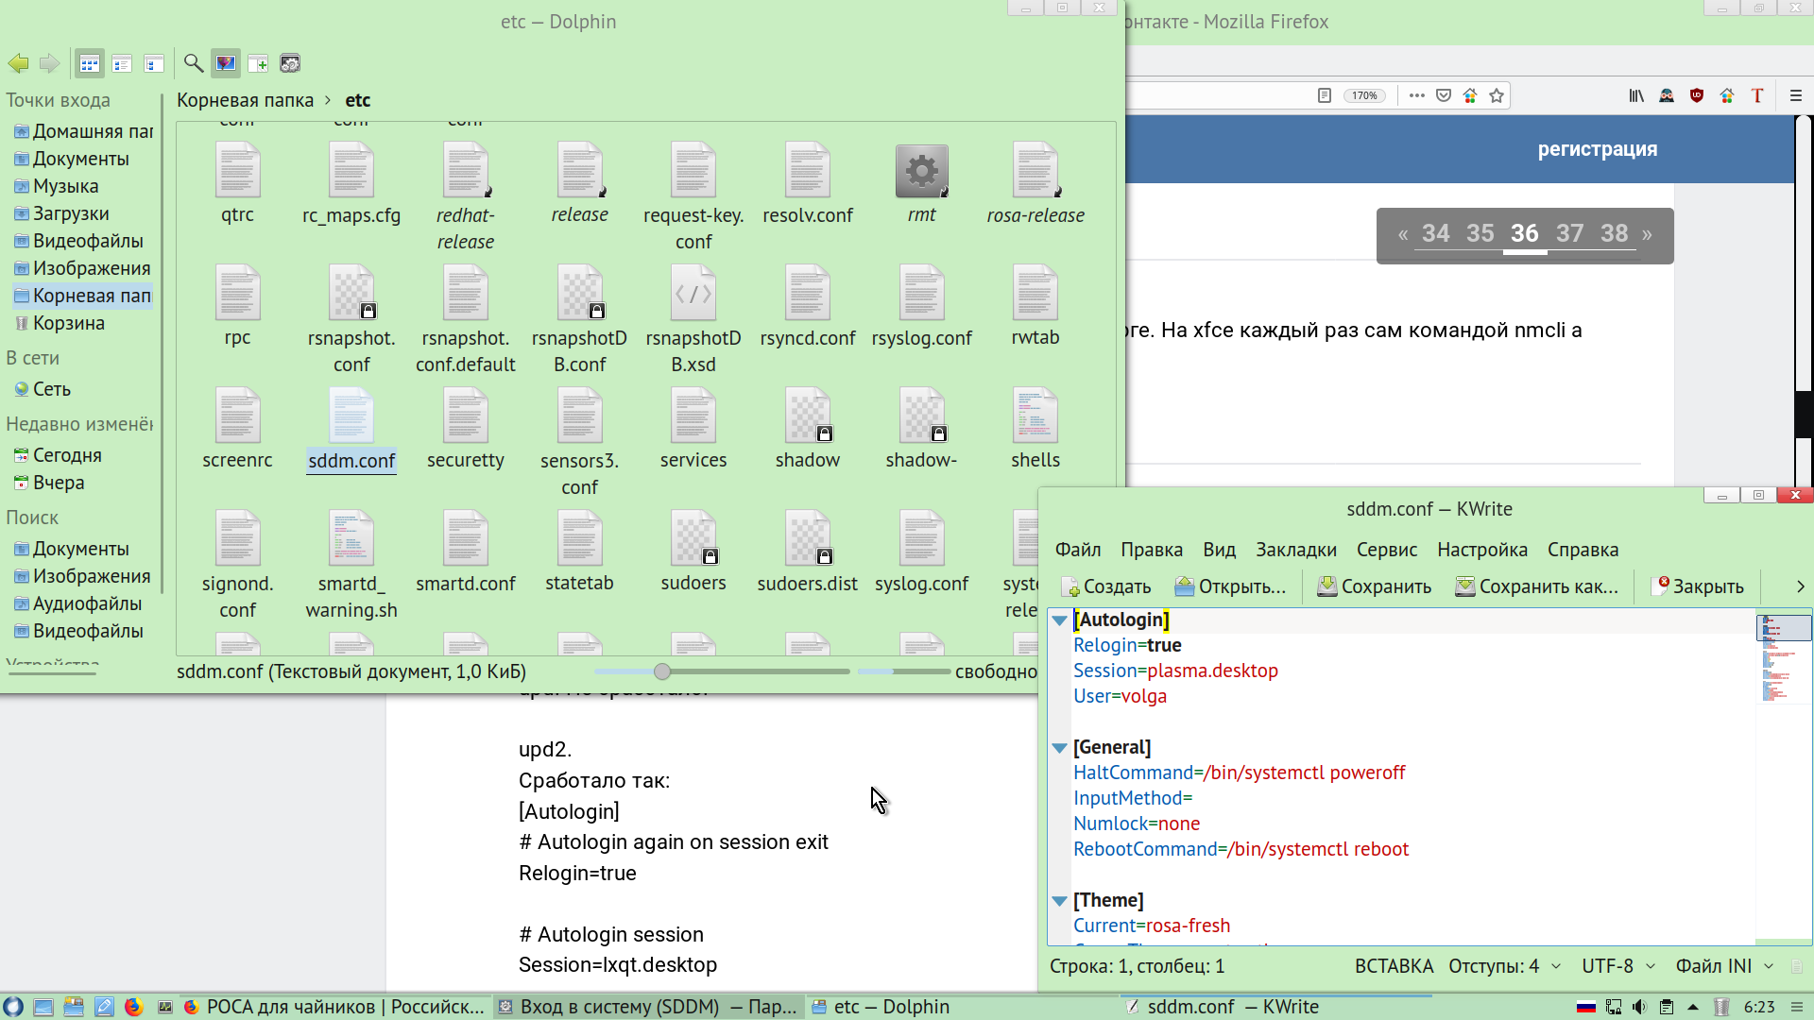Toggle file previews in Dolphin
The height and width of the screenshot is (1020, 1814).
(225, 63)
